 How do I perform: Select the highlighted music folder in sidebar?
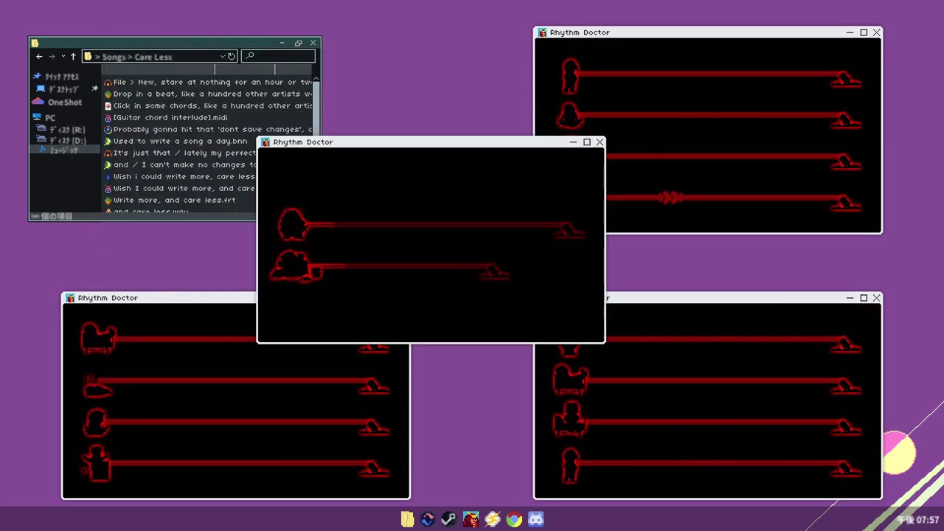[x=65, y=150]
